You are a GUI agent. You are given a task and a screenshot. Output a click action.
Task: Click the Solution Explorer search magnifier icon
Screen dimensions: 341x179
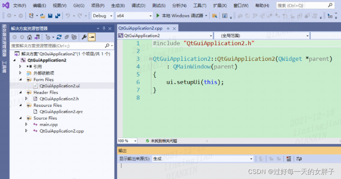click(107, 46)
